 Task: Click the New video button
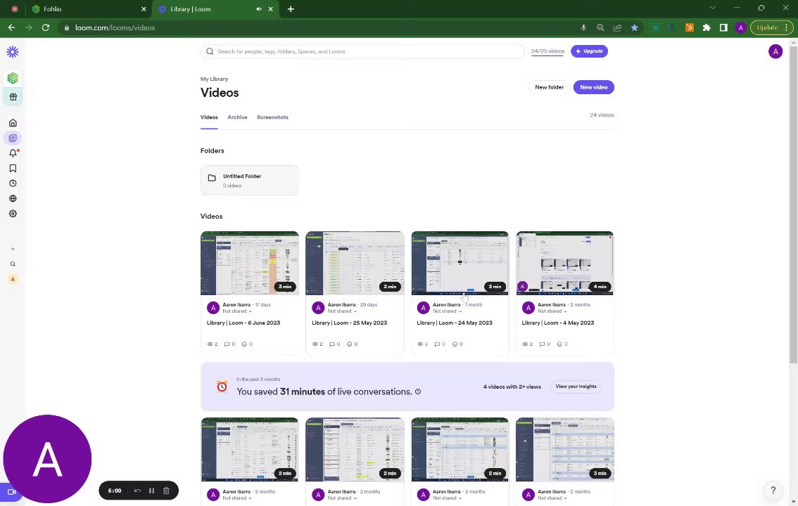tap(594, 87)
